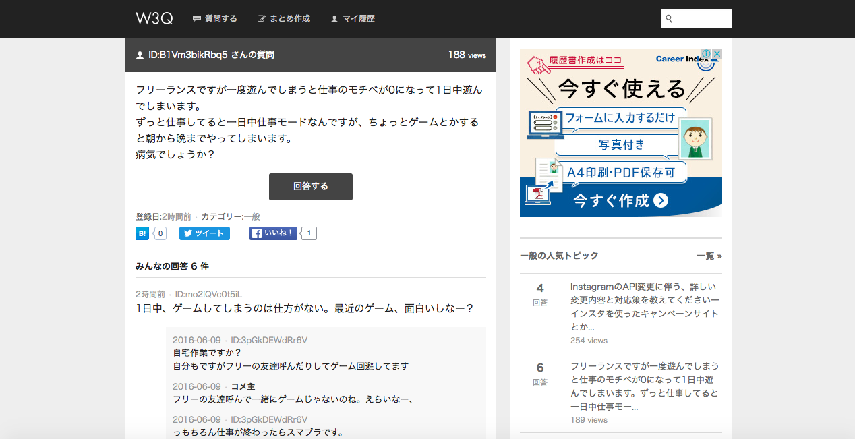Viewport: 855px width, 439px height.
Task: Open 質問する in the top navigation
Action: (215, 19)
